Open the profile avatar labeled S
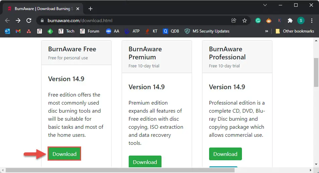This screenshot has height=173, width=319. point(301,20)
